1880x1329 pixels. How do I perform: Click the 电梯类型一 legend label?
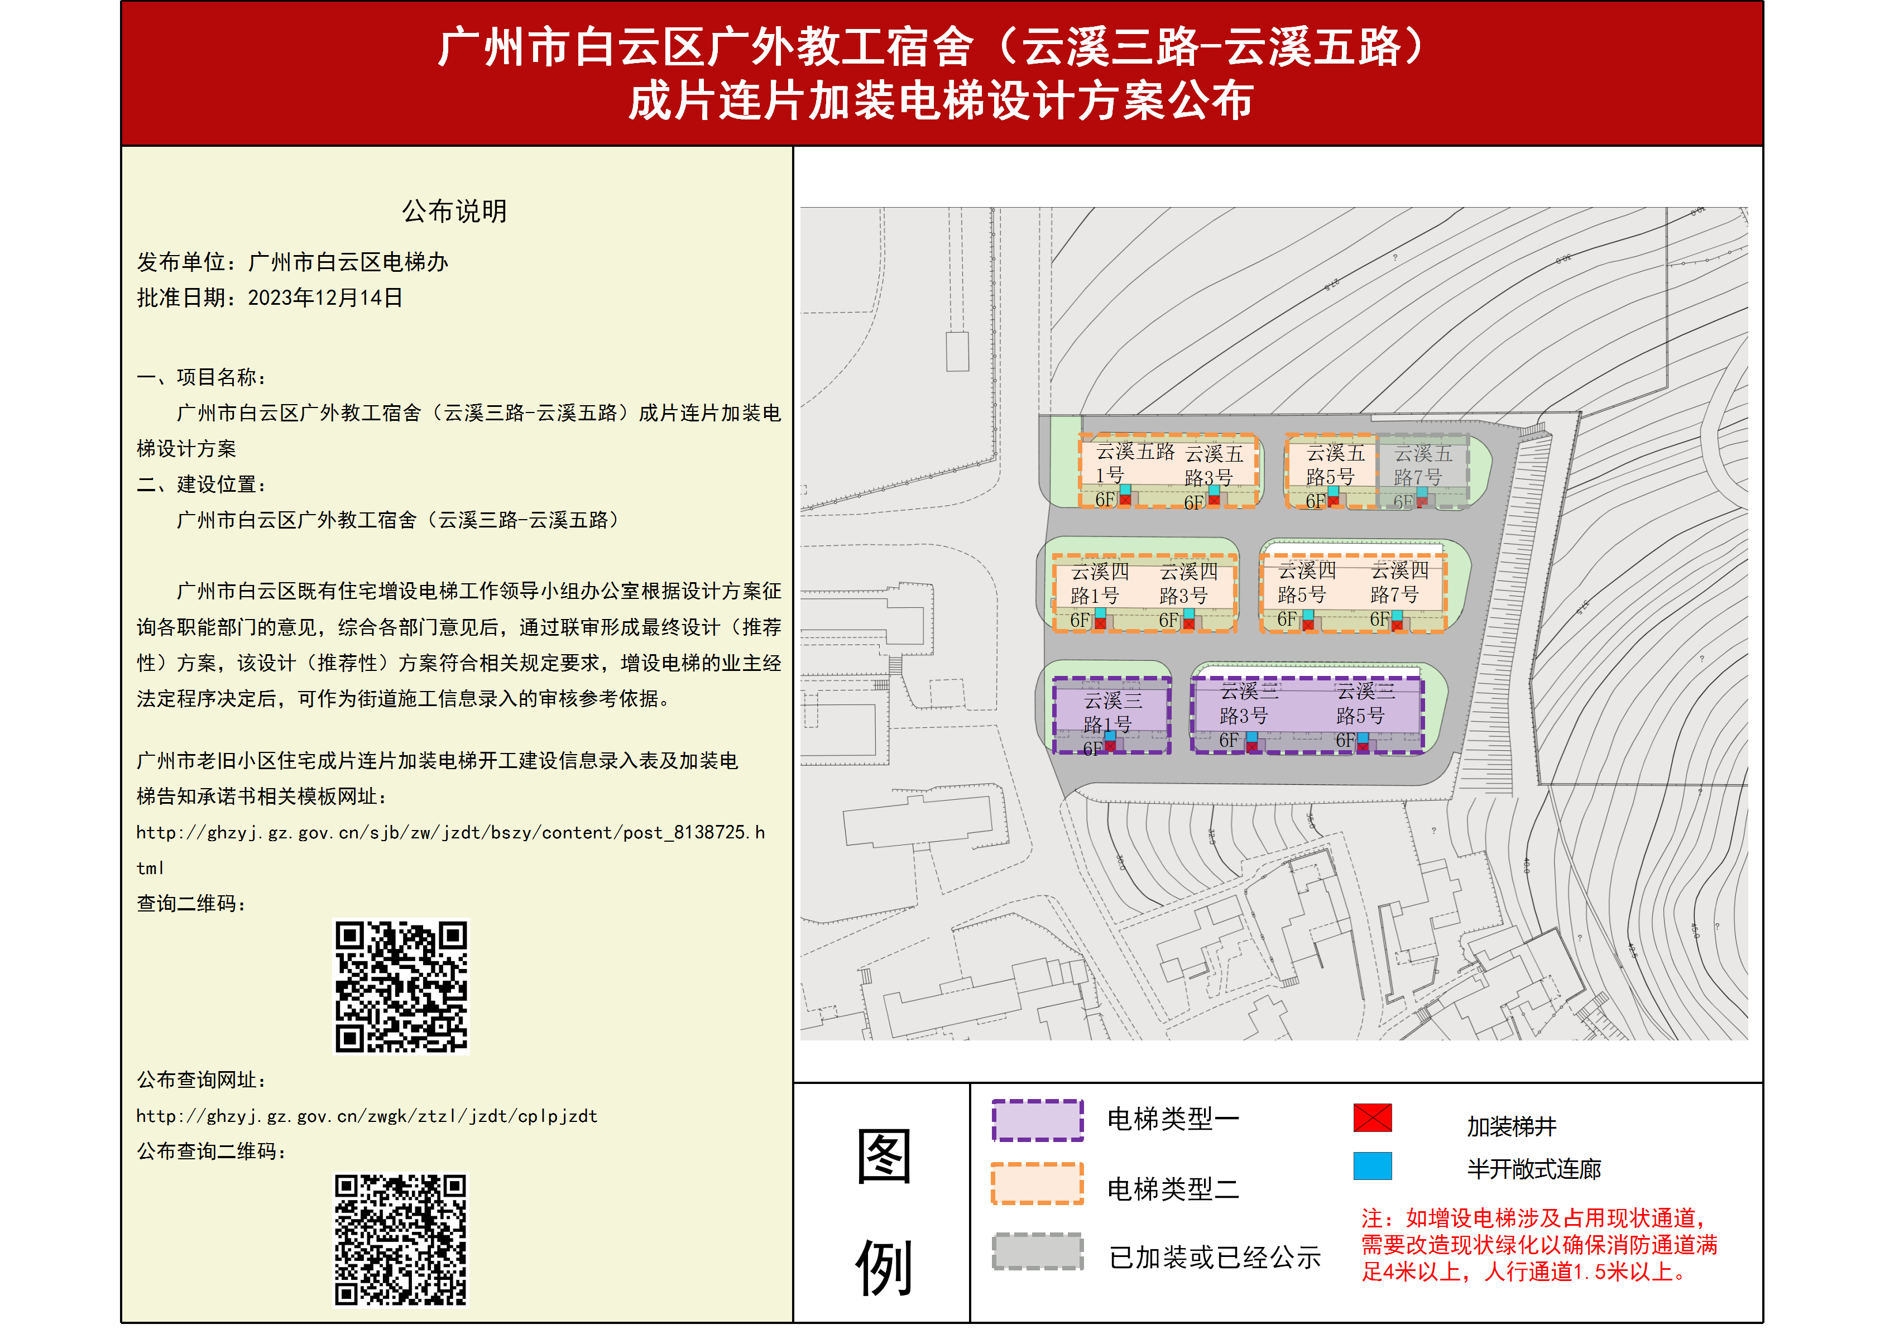tap(1173, 1119)
